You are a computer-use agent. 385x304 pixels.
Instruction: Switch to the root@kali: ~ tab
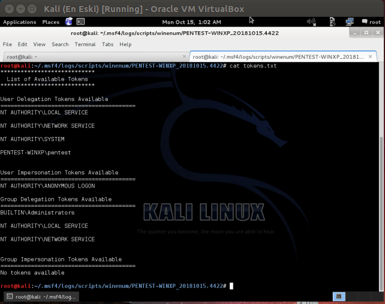[96, 57]
